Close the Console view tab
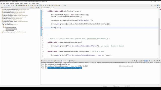Image resolution: width=161 pixels, height=90 pixels. pos(67,61)
